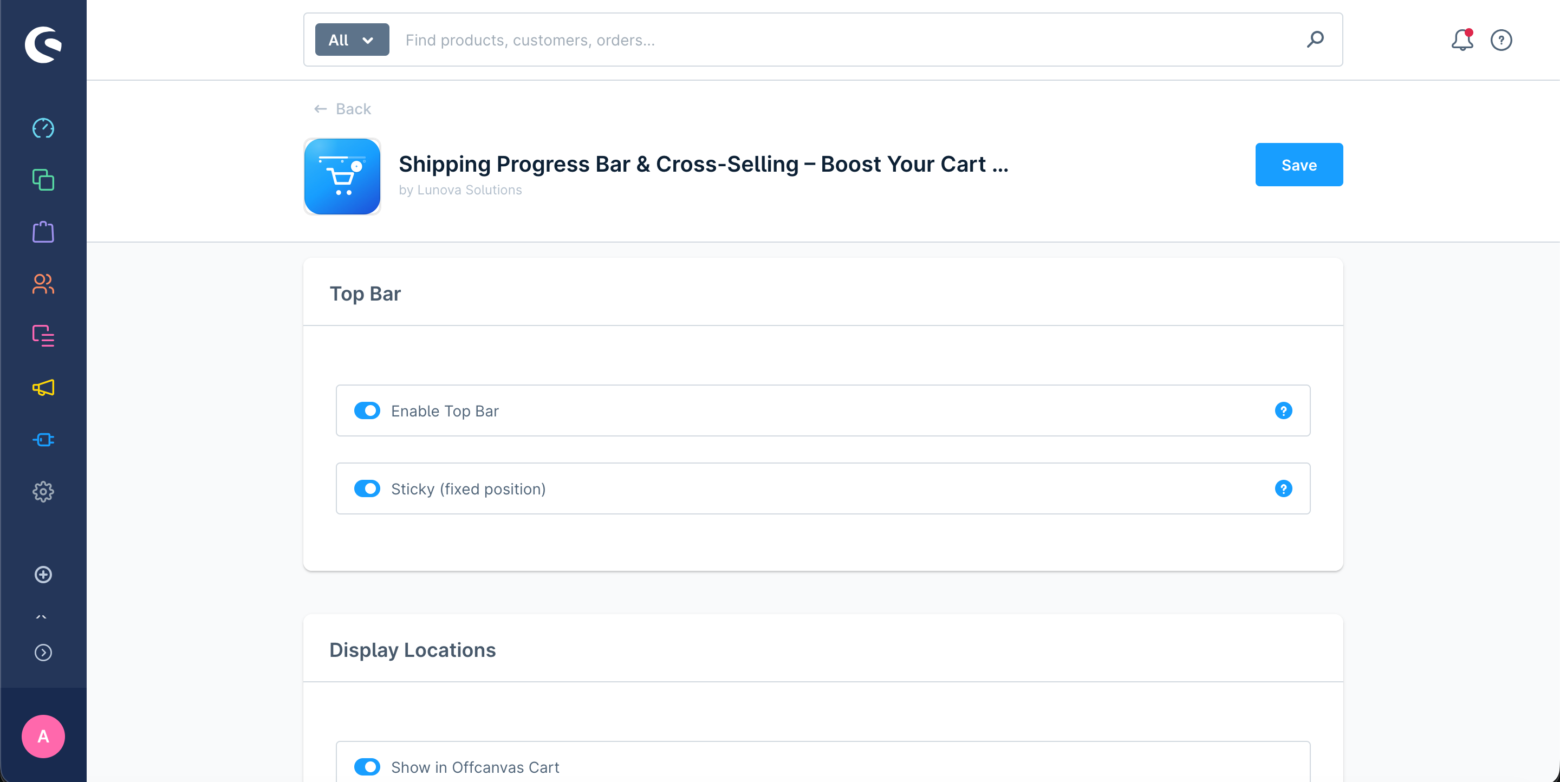Expand sidebar with circled arrow icon
The image size is (1560, 782).
pyautogui.click(x=43, y=653)
